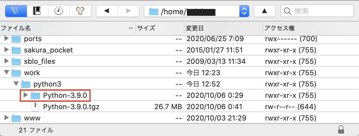Screen dimensions: 359x136
Task: Expand the www folder
Action: 7,118
